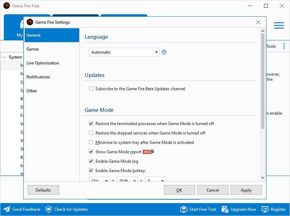Screen dimensions: 290x216
Task: Open the Automatic language dropdown
Action: [x=124, y=52]
